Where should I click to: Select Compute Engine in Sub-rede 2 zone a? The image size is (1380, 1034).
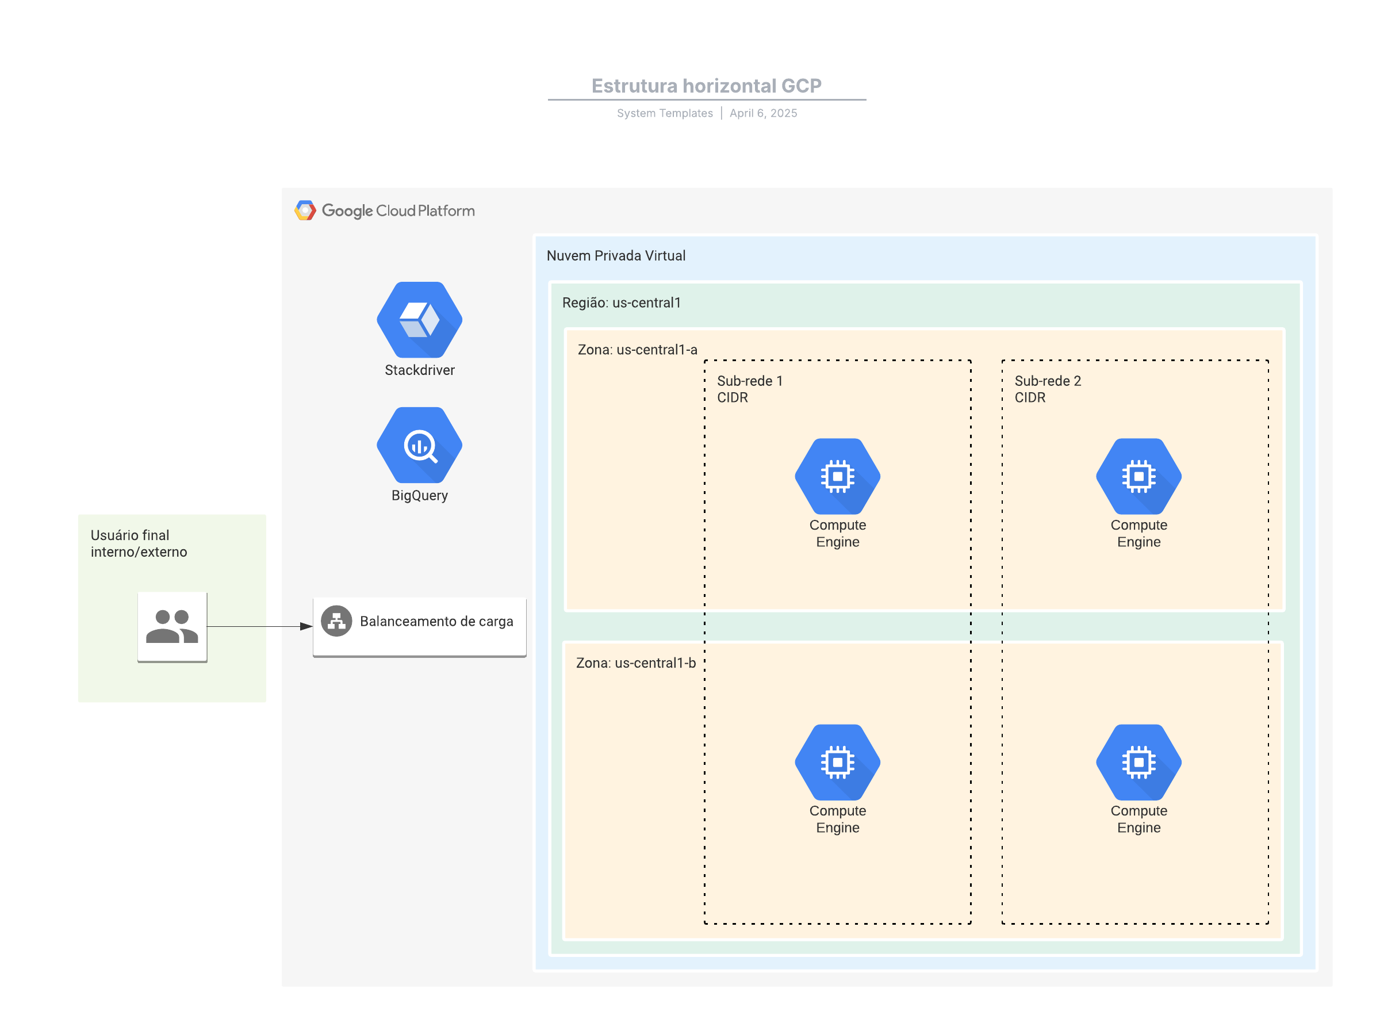pyautogui.click(x=1138, y=476)
